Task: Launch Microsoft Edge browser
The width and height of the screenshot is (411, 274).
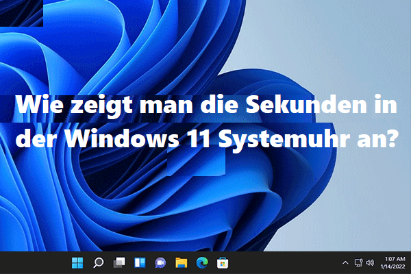Action: click(x=202, y=263)
